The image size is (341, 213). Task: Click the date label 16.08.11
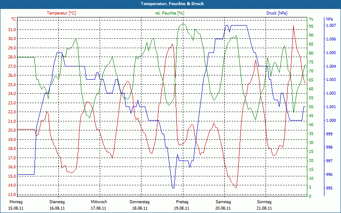pos(57,208)
